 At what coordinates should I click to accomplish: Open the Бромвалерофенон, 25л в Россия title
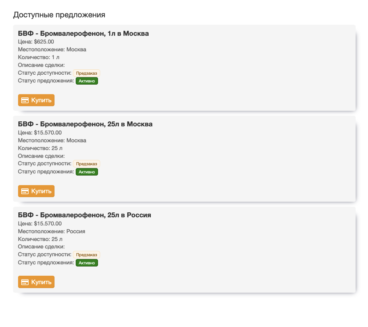point(84,215)
